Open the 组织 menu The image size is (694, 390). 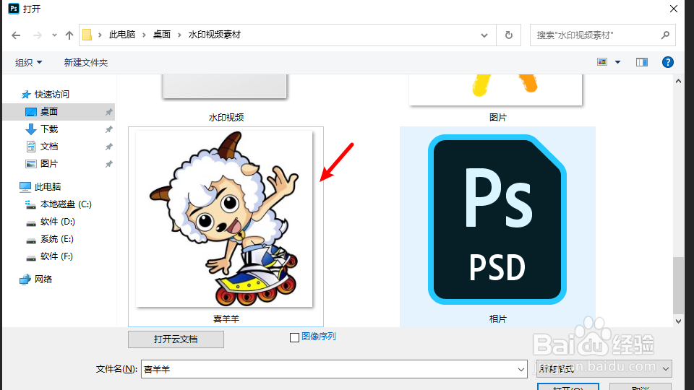tap(28, 62)
